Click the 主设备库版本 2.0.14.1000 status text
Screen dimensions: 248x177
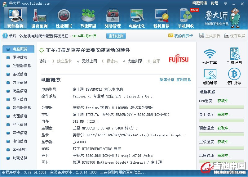pyautogui.click(x=73, y=172)
